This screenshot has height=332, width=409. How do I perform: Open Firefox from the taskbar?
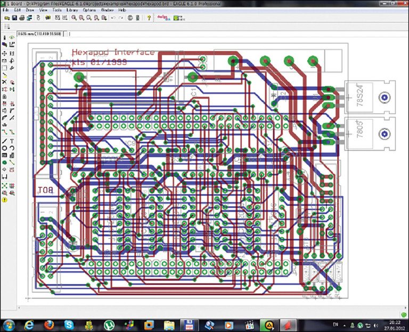coord(49,325)
